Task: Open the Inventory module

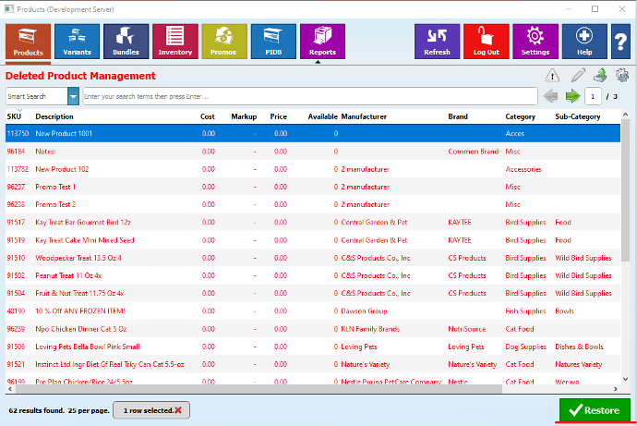Action: (175, 41)
